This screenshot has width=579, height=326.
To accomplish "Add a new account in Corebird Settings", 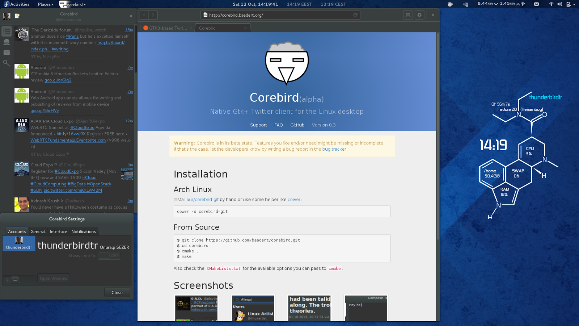I will coord(8,280).
